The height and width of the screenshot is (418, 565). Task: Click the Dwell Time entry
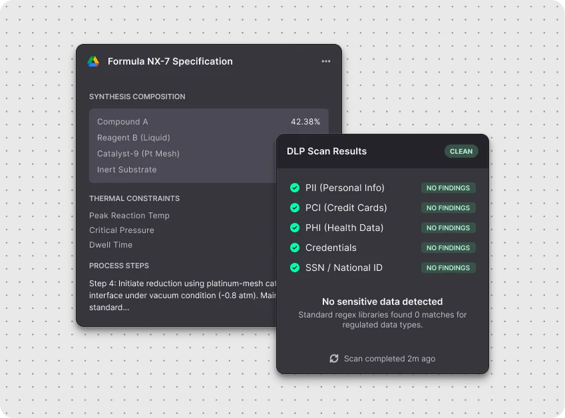(x=110, y=245)
